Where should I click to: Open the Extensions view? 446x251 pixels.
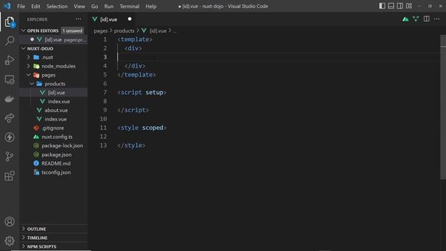coord(9,176)
